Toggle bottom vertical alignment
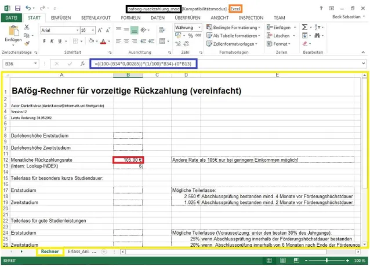Image resolution: width=370 pixels, height=267 pixels. (135, 30)
